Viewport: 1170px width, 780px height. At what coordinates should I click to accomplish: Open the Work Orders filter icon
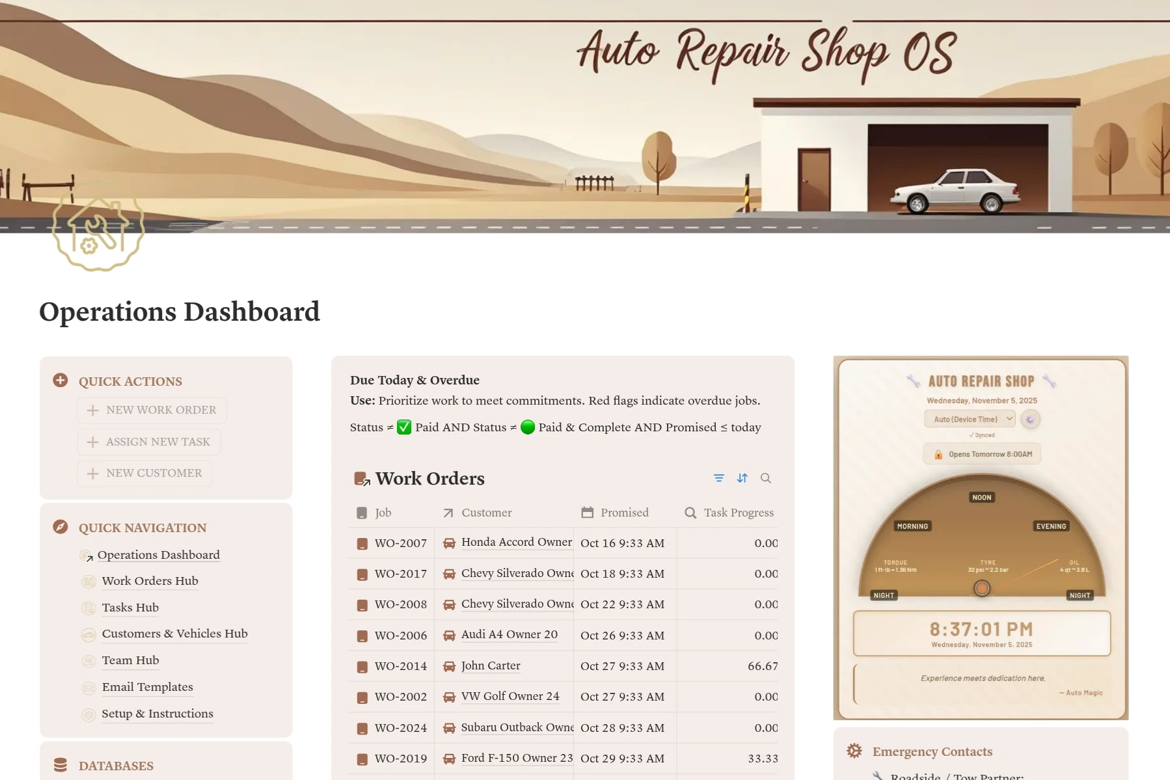(719, 478)
